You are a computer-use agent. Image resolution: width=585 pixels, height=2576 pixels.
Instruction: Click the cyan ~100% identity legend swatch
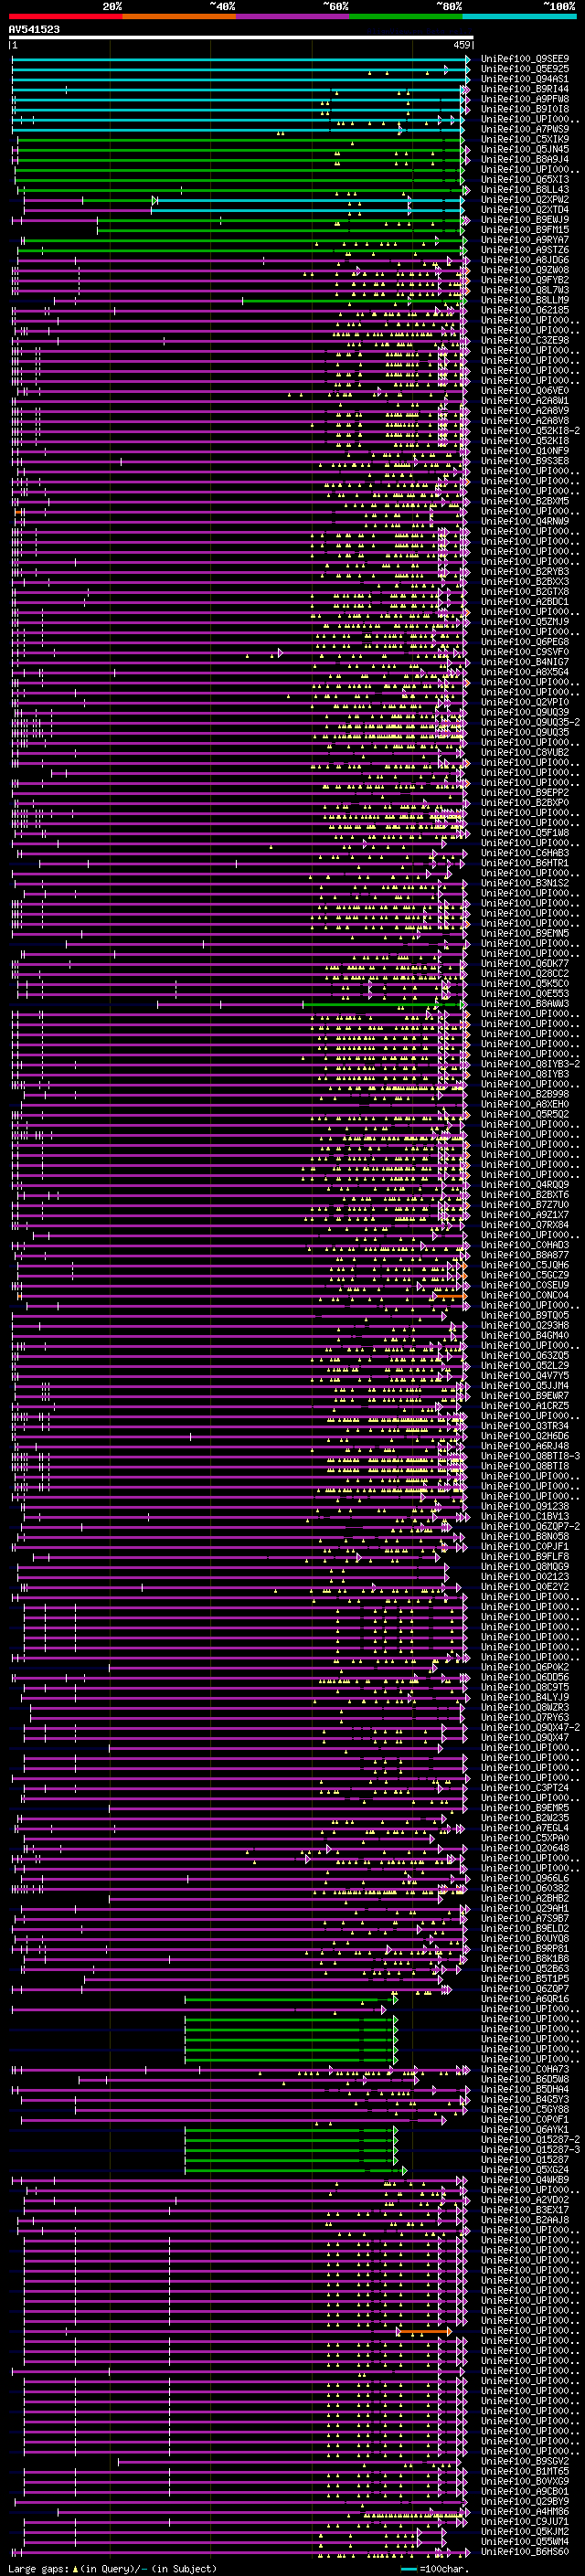point(520,16)
